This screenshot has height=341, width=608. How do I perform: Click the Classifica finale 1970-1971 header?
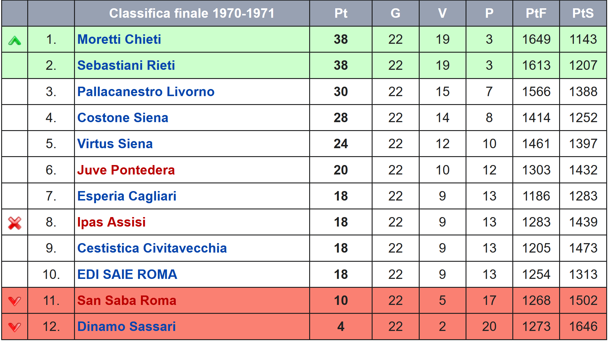(192, 13)
